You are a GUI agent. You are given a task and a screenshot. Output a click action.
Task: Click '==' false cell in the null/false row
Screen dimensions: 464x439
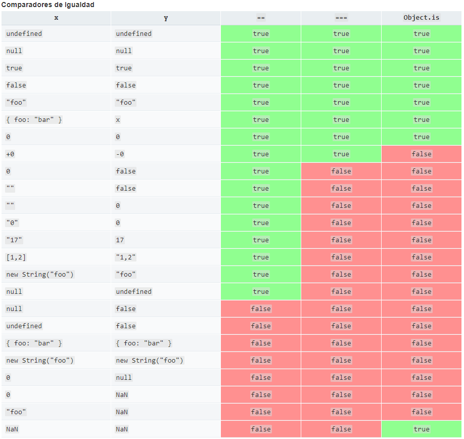(x=261, y=309)
